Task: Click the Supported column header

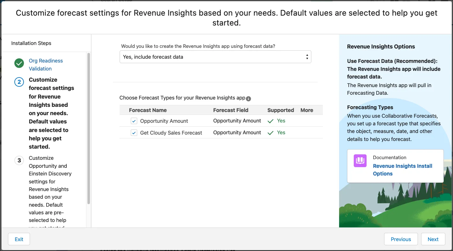Action: [280, 110]
